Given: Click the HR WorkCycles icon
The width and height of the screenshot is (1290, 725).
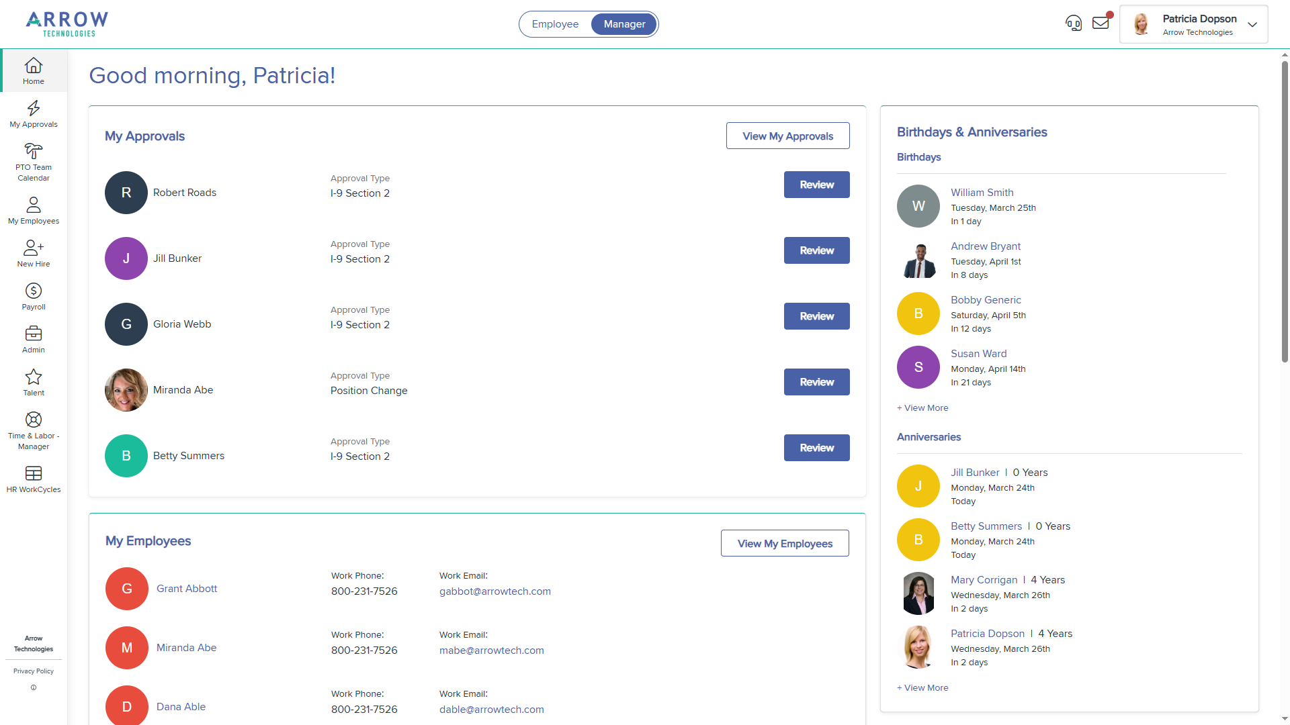Looking at the screenshot, I should [33, 478].
